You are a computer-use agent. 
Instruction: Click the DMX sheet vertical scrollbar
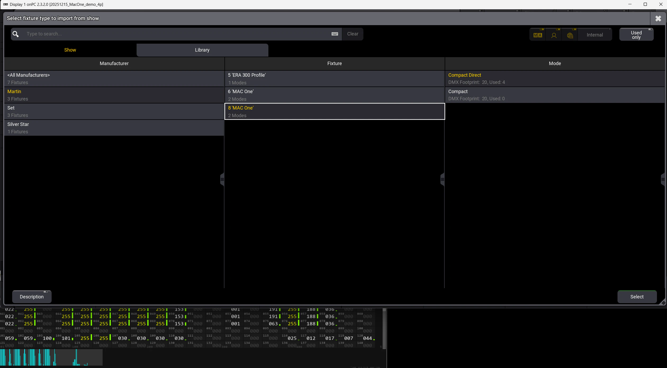(385, 328)
